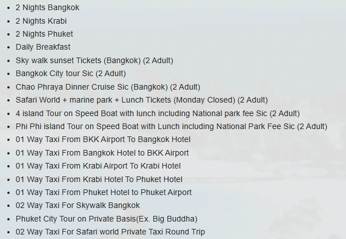Click 4 island Tour on Speed Boat
Viewport: 346px width, 239px height.
(x=158, y=113)
